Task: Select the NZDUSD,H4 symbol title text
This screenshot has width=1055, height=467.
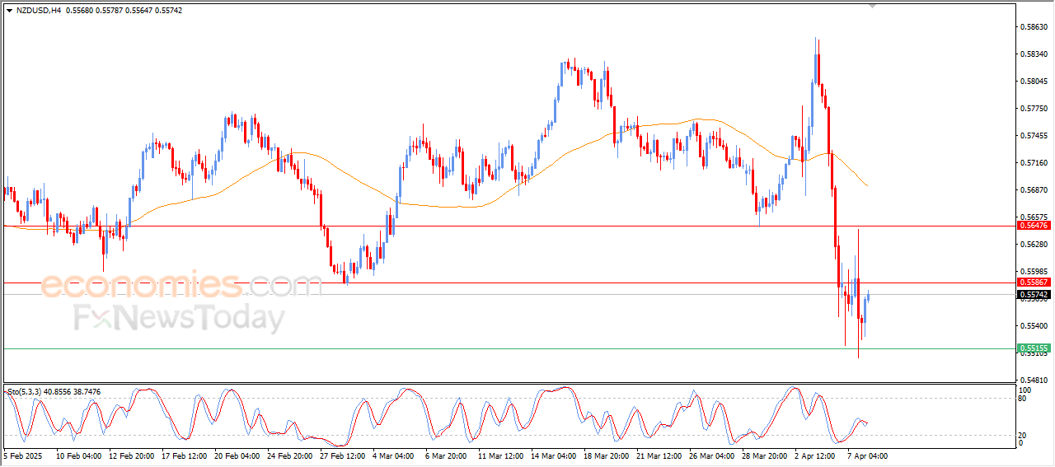Action: coord(38,10)
